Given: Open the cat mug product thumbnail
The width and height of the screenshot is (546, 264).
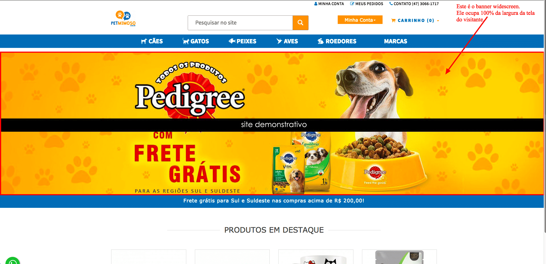Looking at the screenshot, I should [x=316, y=257].
